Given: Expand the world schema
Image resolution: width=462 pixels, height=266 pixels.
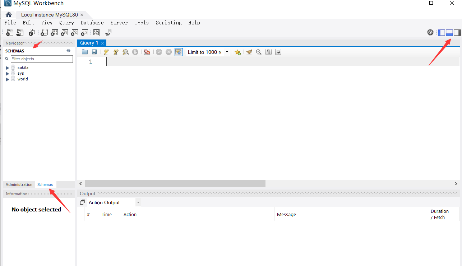Looking at the screenshot, I should (x=7, y=79).
